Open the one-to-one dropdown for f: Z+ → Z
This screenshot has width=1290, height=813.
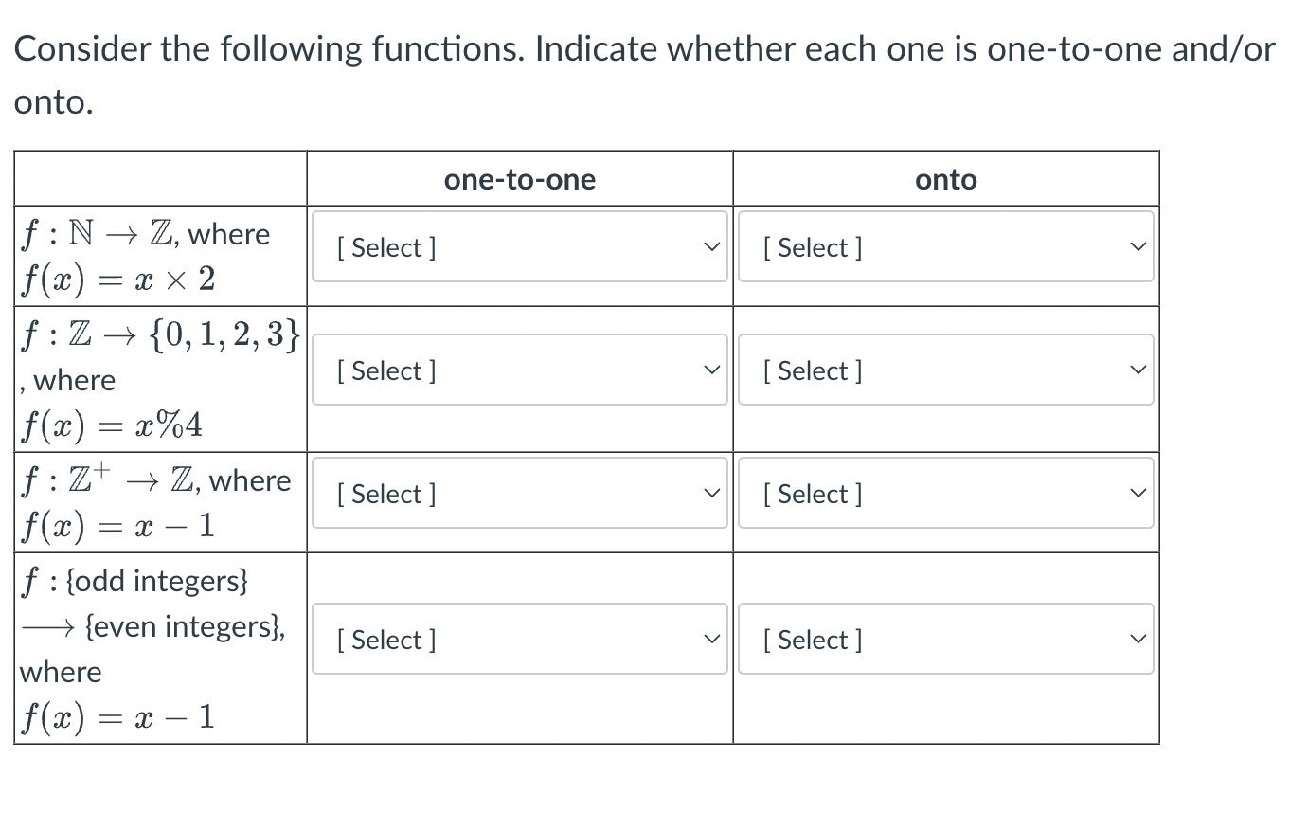pyautogui.click(x=519, y=493)
